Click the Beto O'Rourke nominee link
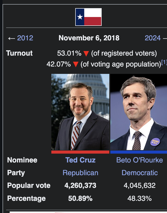Viewport: 167px width, 213px height. 140,160
